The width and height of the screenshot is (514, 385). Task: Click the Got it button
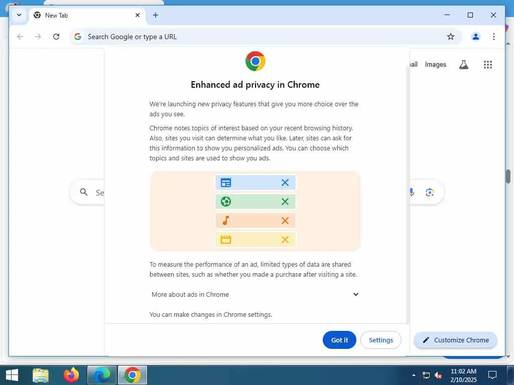point(339,340)
